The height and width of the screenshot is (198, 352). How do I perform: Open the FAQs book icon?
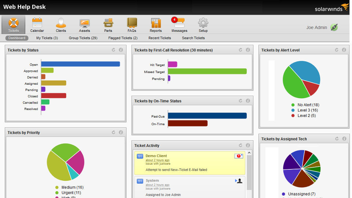point(132,24)
